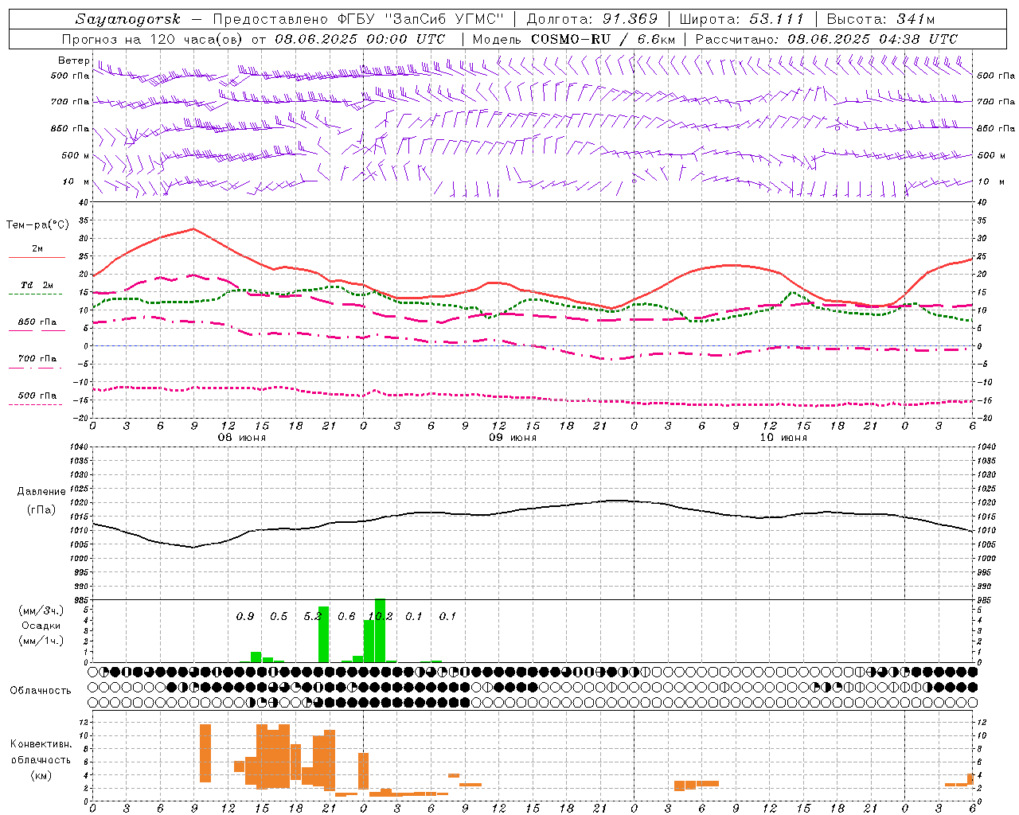
Task: Click the Облачность cloud cover label
Action: coord(41,691)
